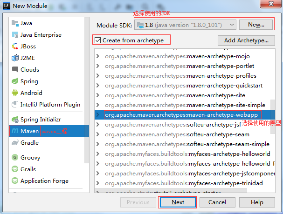Select Java Enterprise module type
The image size is (283, 214).
click(47, 35)
